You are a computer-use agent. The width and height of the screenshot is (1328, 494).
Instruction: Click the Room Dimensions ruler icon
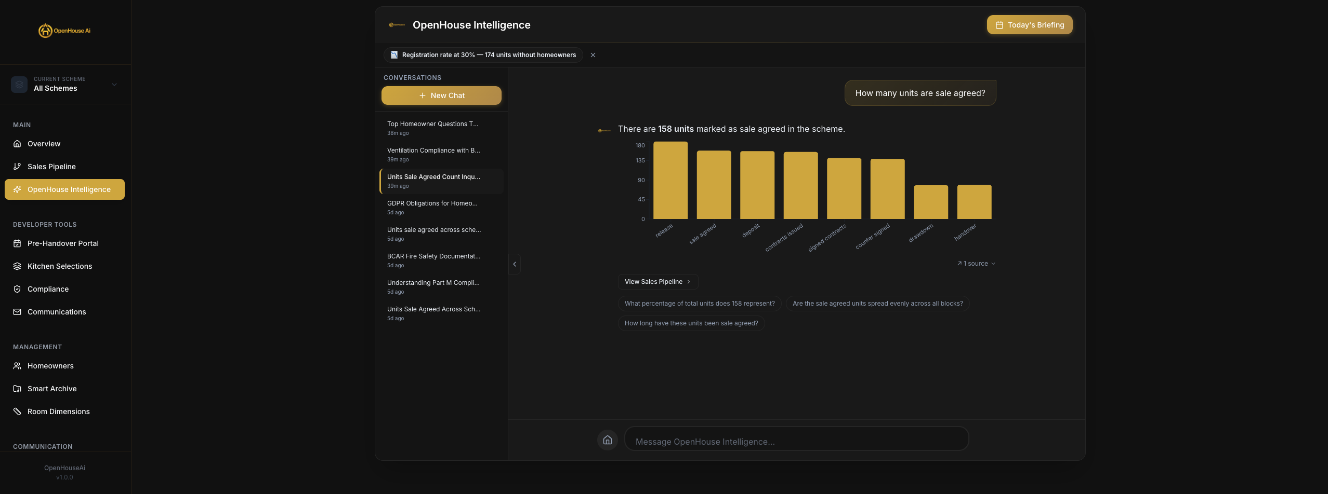pyautogui.click(x=17, y=411)
